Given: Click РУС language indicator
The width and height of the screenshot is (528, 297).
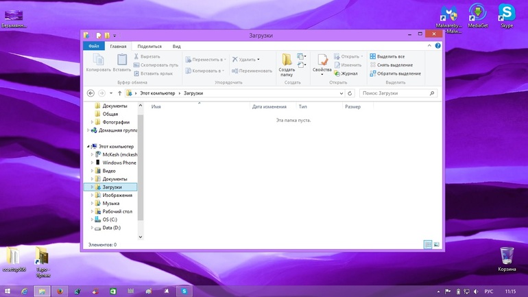Looking at the screenshot, I should point(489,292).
